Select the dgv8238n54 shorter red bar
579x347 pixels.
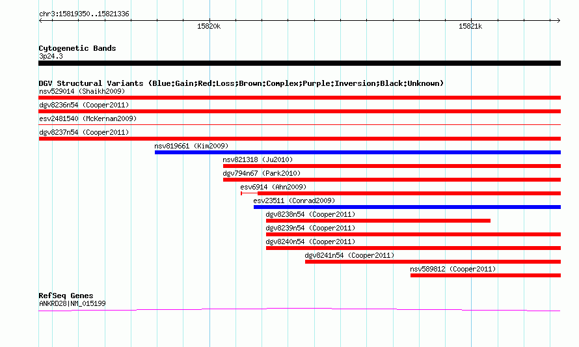pyautogui.click(x=378, y=221)
